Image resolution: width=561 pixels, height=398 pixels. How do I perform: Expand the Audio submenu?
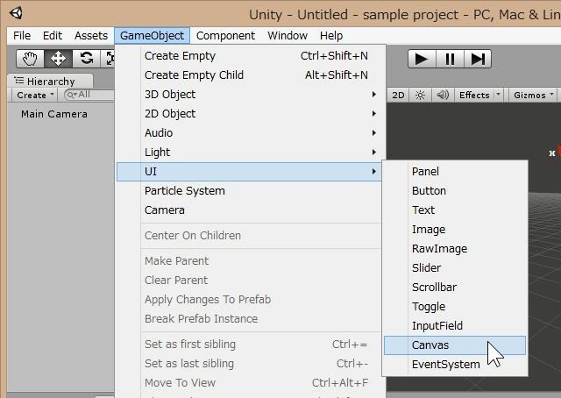click(251, 133)
